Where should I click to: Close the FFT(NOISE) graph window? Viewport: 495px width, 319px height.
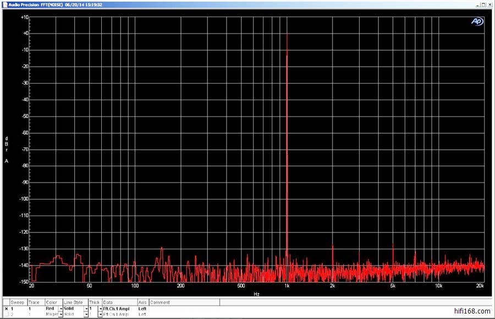491,3
